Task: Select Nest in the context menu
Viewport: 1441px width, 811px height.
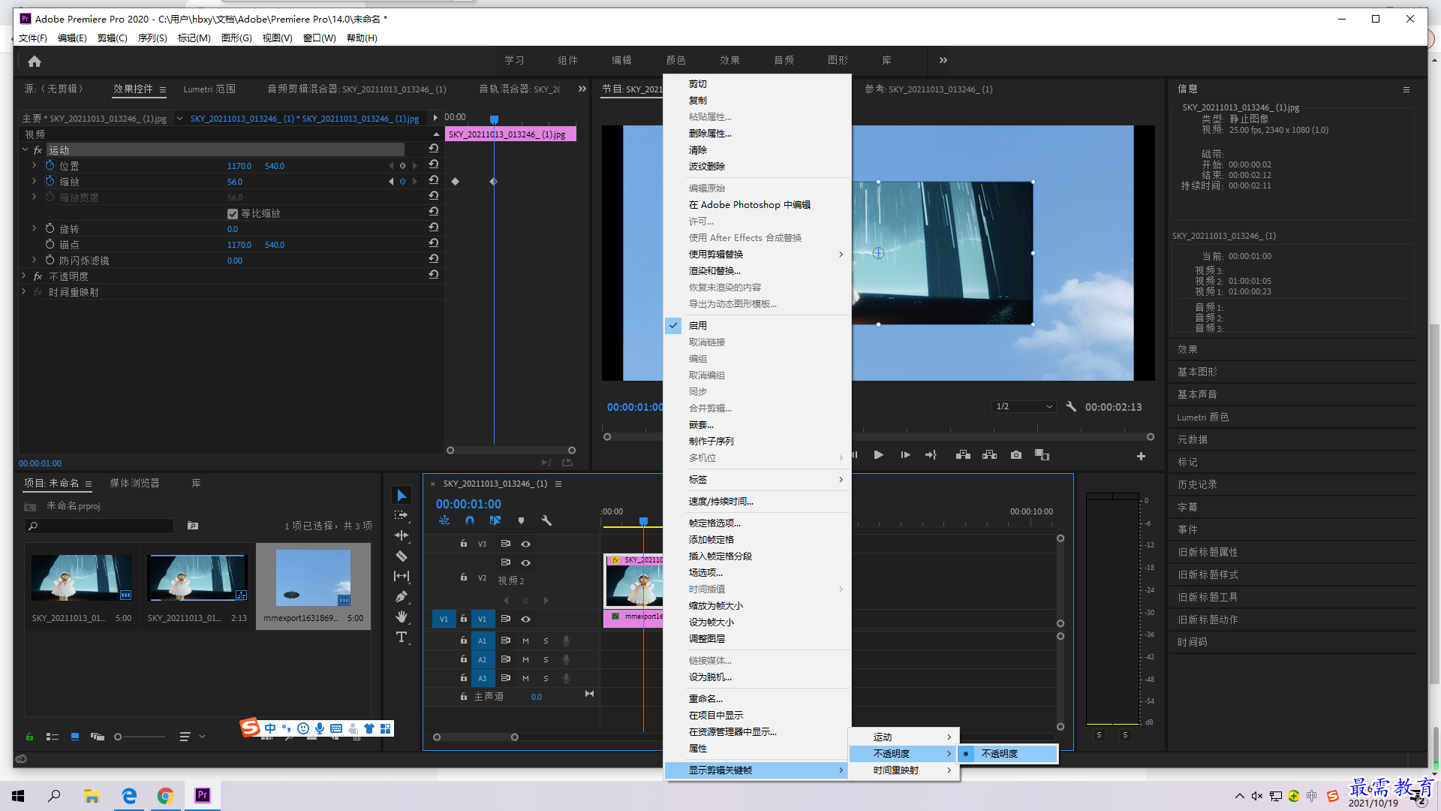Action: pyautogui.click(x=701, y=425)
